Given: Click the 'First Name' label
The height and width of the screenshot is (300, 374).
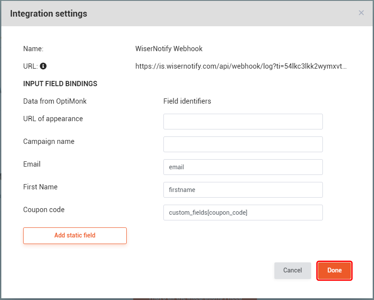Looking at the screenshot, I should pos(40,187).
